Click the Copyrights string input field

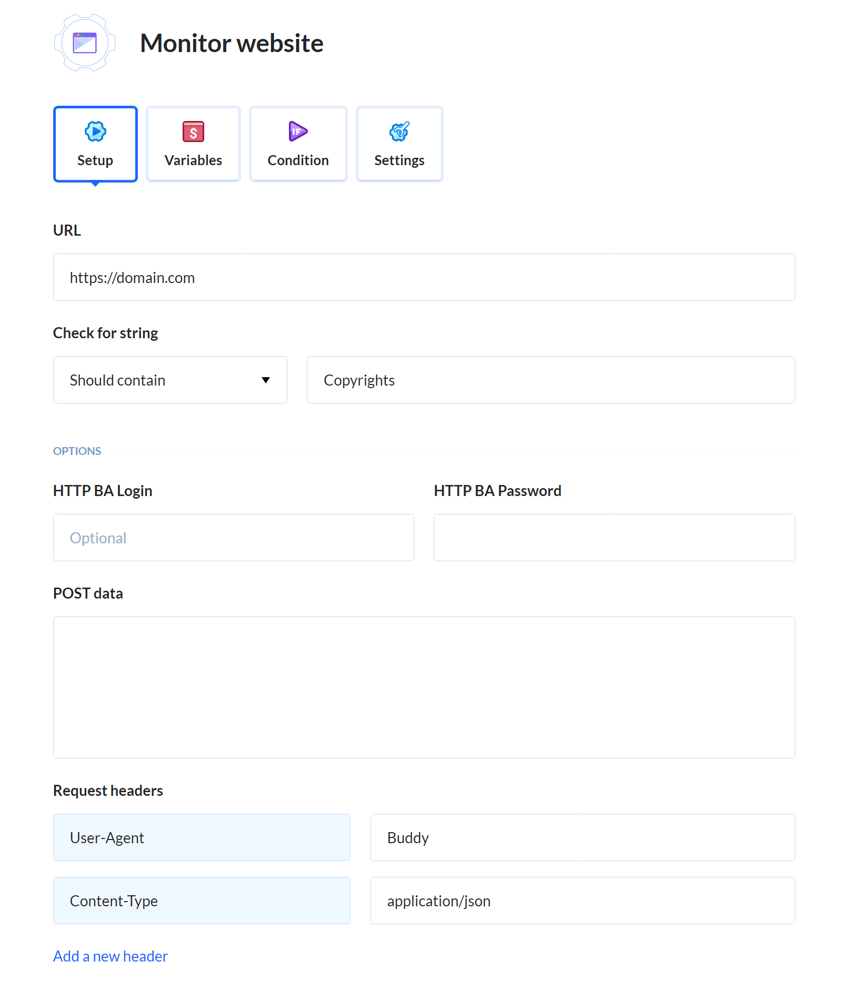point(550,380)
